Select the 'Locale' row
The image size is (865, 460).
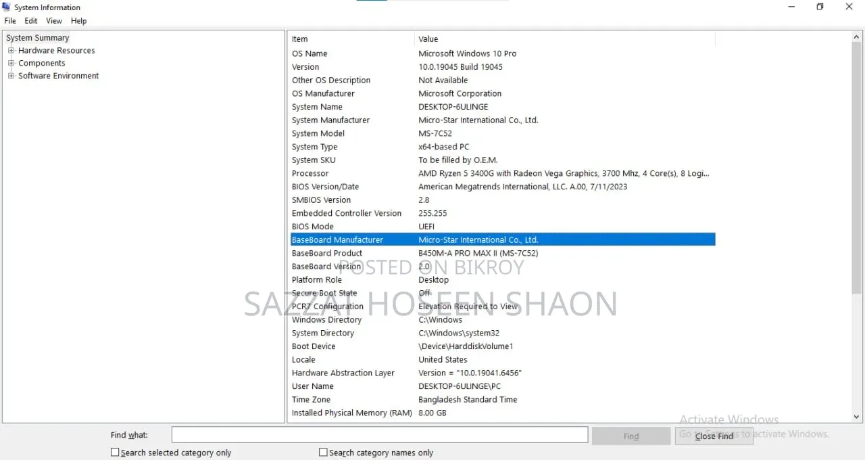[x=503, y=359]
